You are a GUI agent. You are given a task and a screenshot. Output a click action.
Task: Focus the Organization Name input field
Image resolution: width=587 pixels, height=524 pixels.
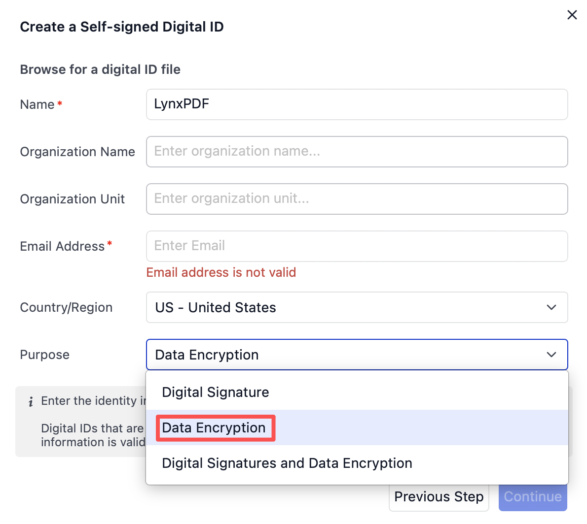click(x=357, y=152)
